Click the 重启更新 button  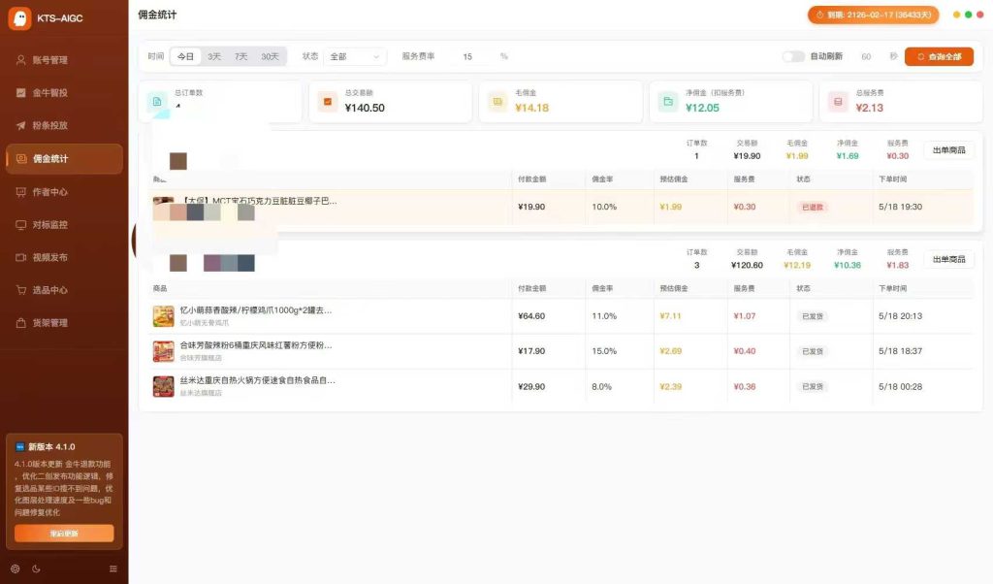(x=64, y=534)
